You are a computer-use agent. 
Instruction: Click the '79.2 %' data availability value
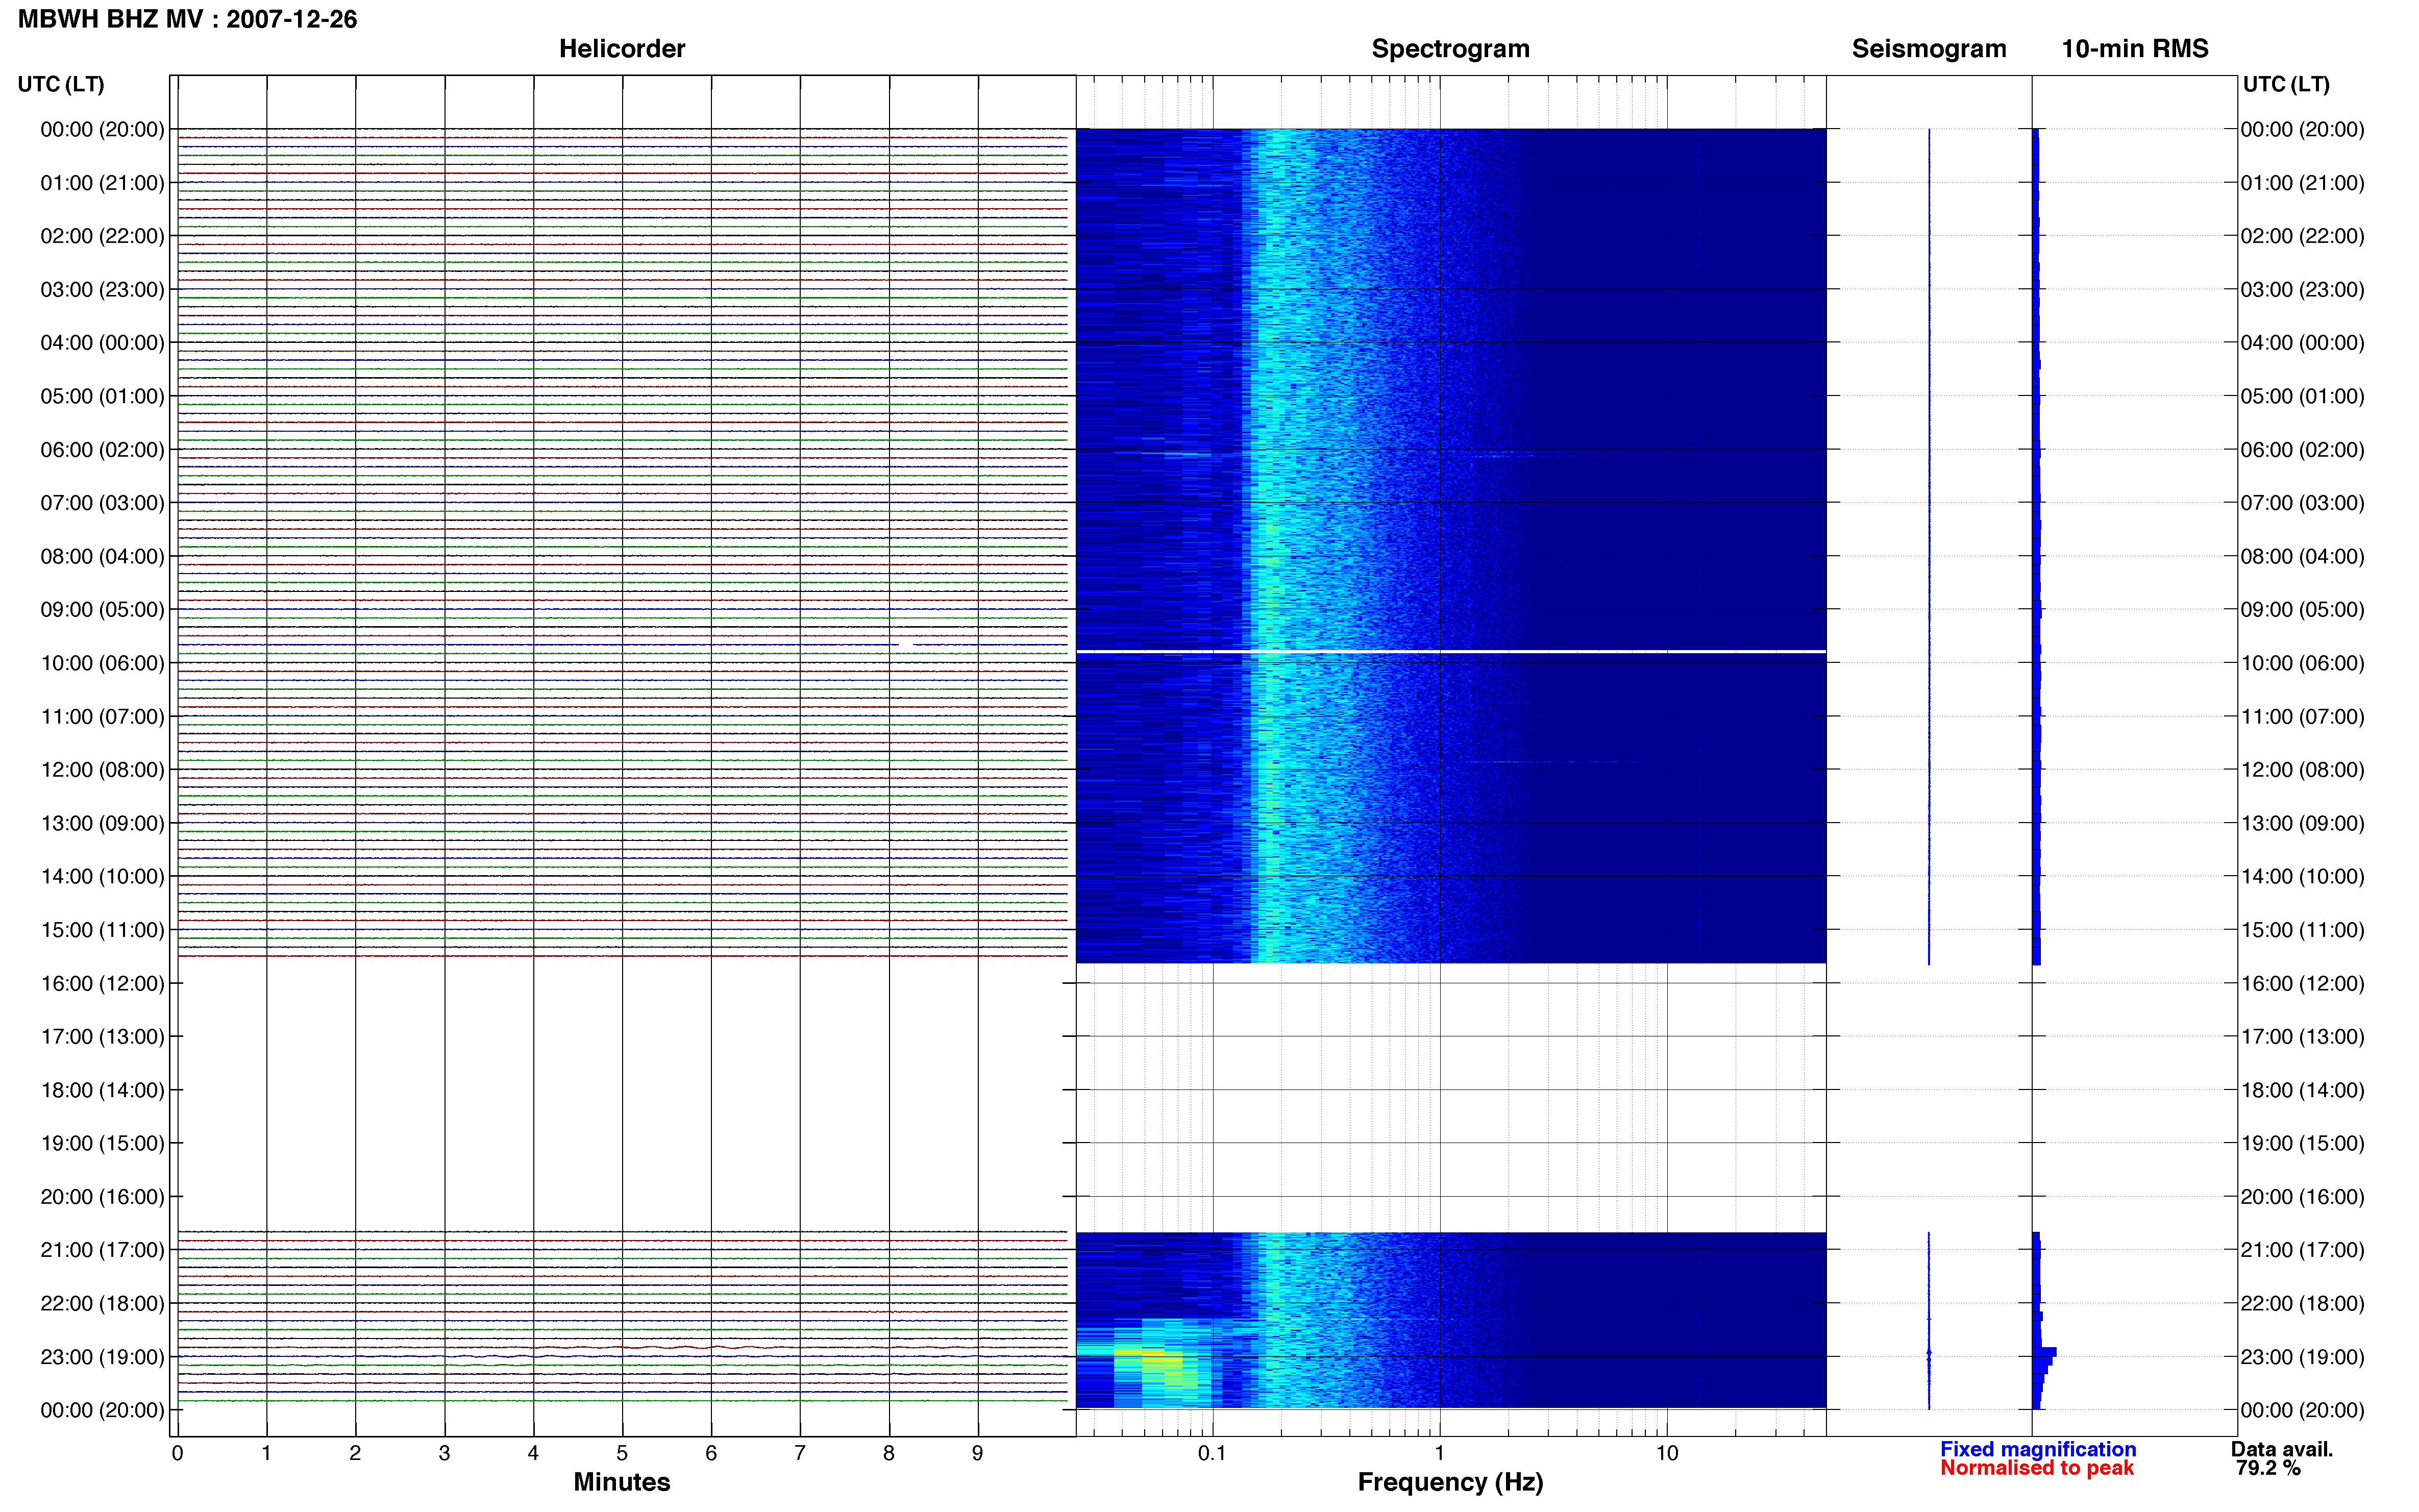click(x=2268, y=1468)
